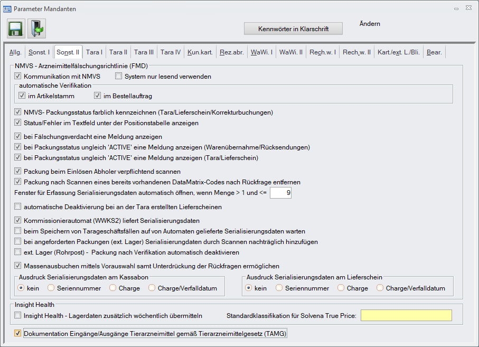Toggle Kommunikation mit NMVS checkbox

pyautogui.click(x=18, y=77)
